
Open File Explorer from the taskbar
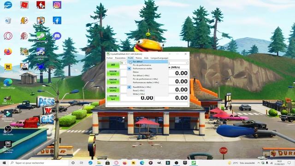[99, 163]
